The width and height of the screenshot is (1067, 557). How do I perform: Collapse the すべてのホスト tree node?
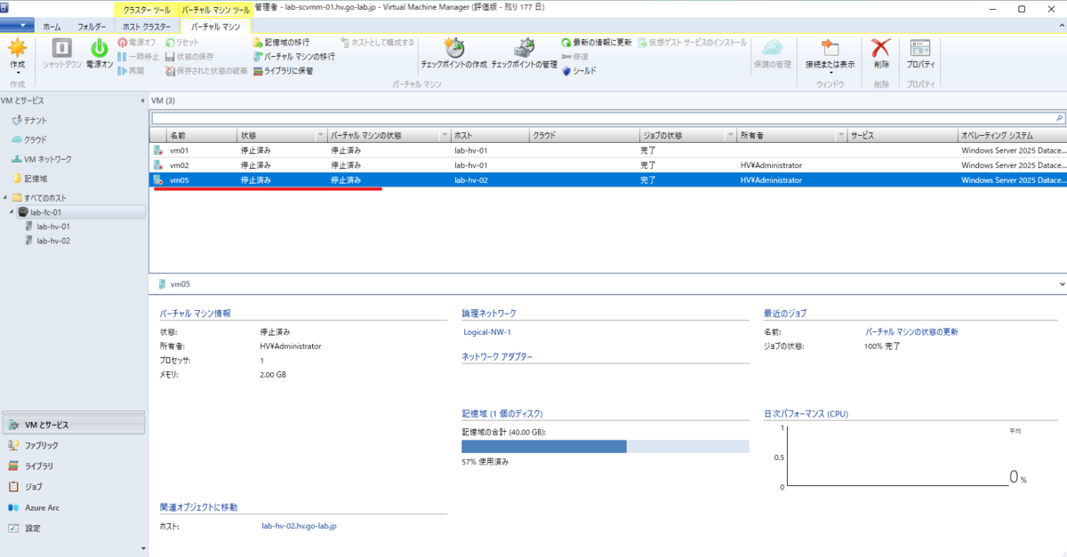point(6,197)
